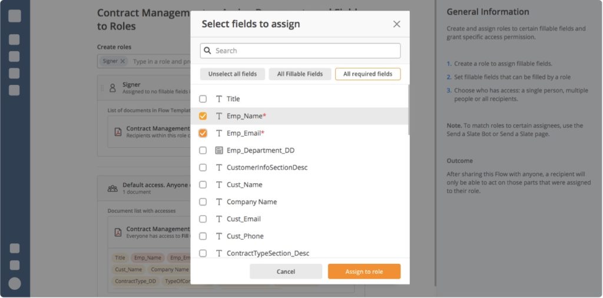Click the round icon at sidebar bottom

[x=15, y=284]
